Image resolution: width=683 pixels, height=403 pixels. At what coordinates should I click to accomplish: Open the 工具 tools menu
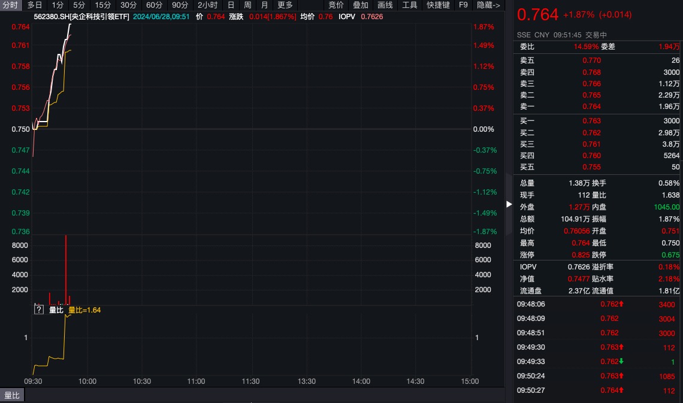pyautogui.click(x=410, y=5)
